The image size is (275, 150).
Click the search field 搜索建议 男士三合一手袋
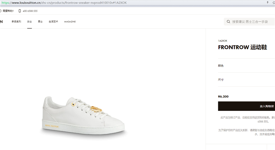pyautogui.click(x=249, y=22)
